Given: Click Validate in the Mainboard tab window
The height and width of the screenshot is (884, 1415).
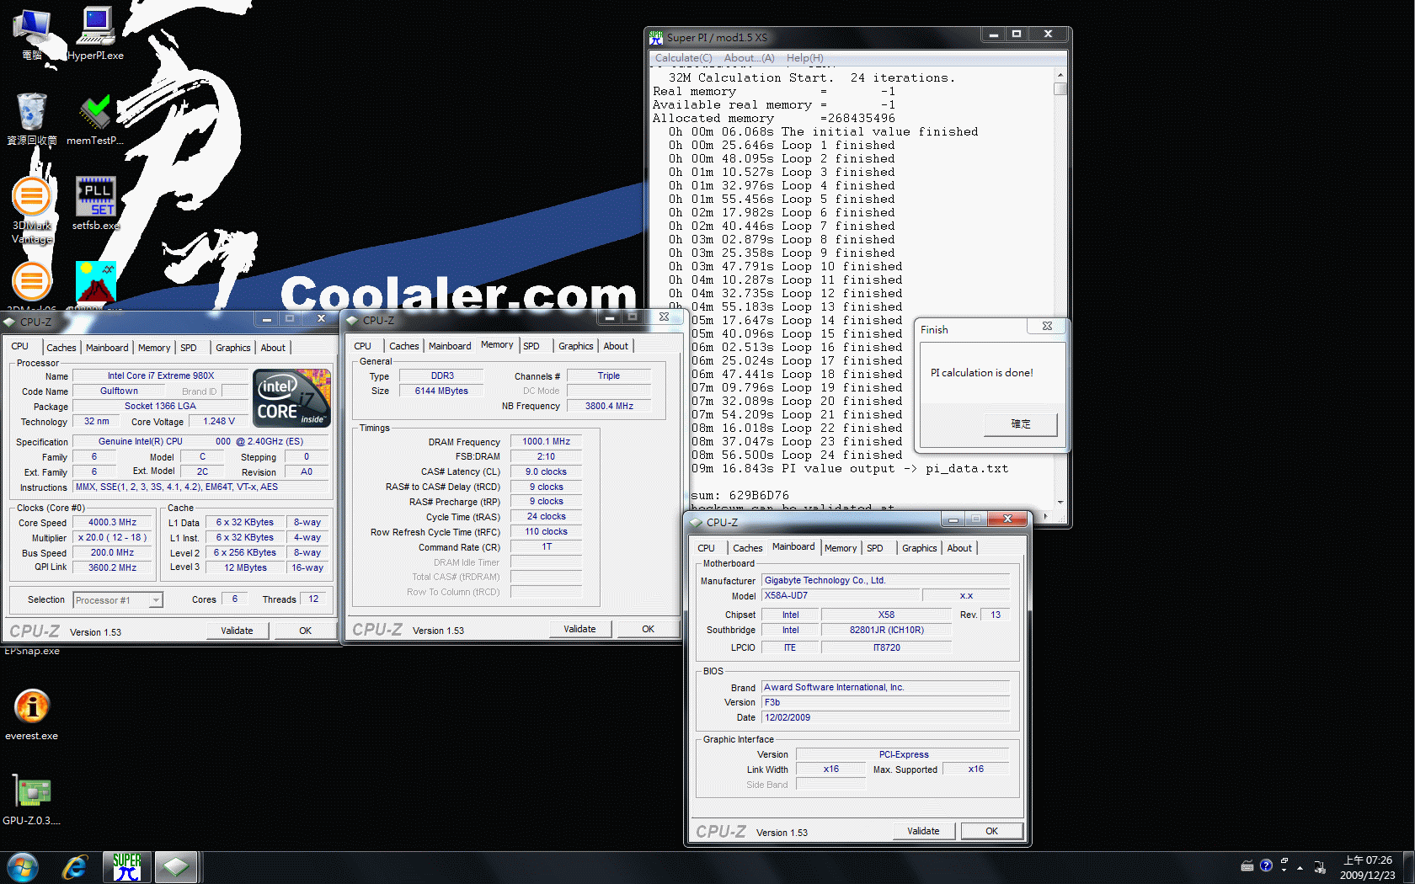Looking at the screenshot, I should click(923, 831).
